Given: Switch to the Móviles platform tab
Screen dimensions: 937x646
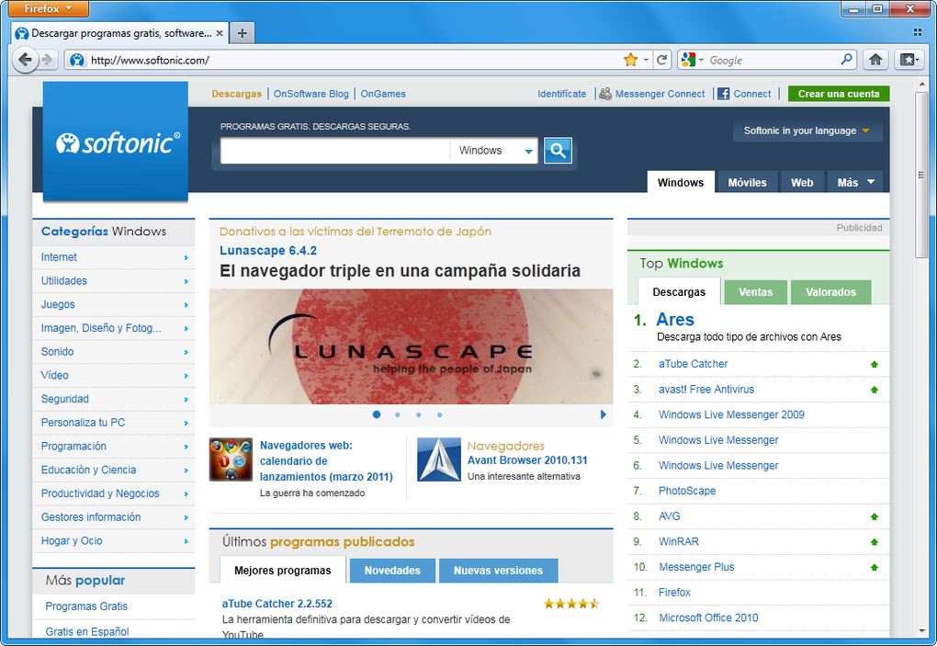Looking at the screenshot, I should pyautogui.click(x=747, y=182).
